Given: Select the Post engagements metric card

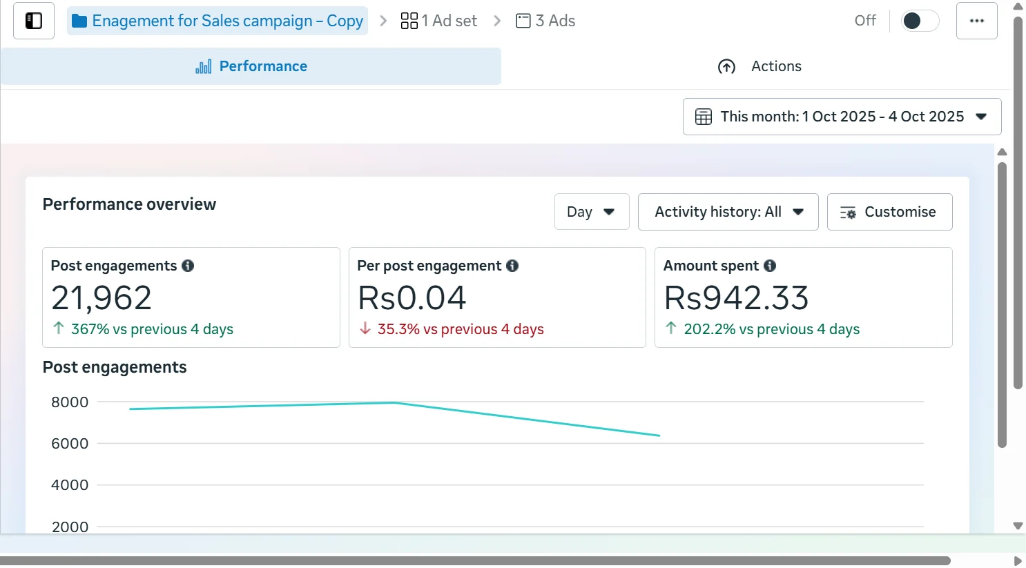Looking at the screenshot, I should point(191,297).
